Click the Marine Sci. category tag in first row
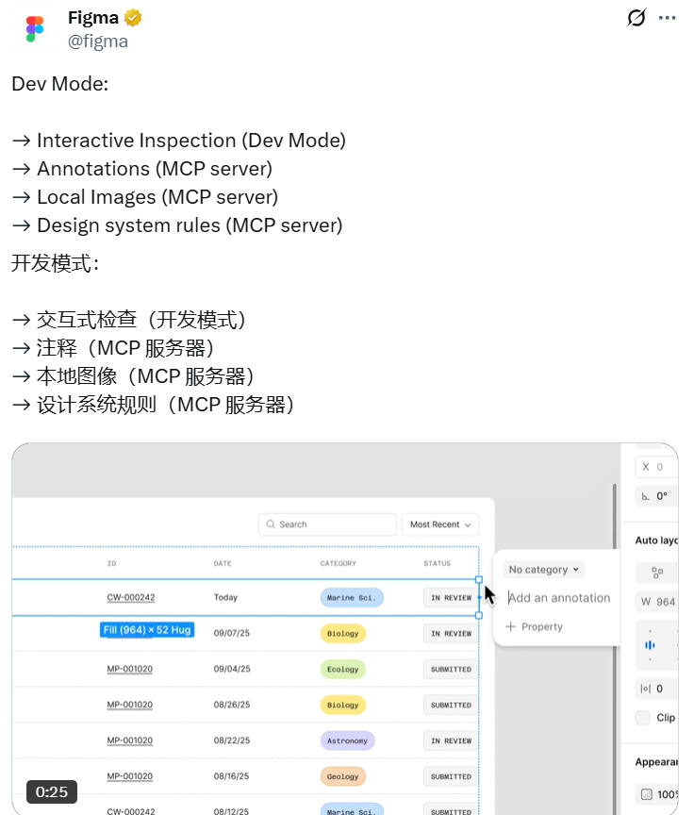Image resolution: width=694 pixels, height=815 pixels. click(351, 598)
